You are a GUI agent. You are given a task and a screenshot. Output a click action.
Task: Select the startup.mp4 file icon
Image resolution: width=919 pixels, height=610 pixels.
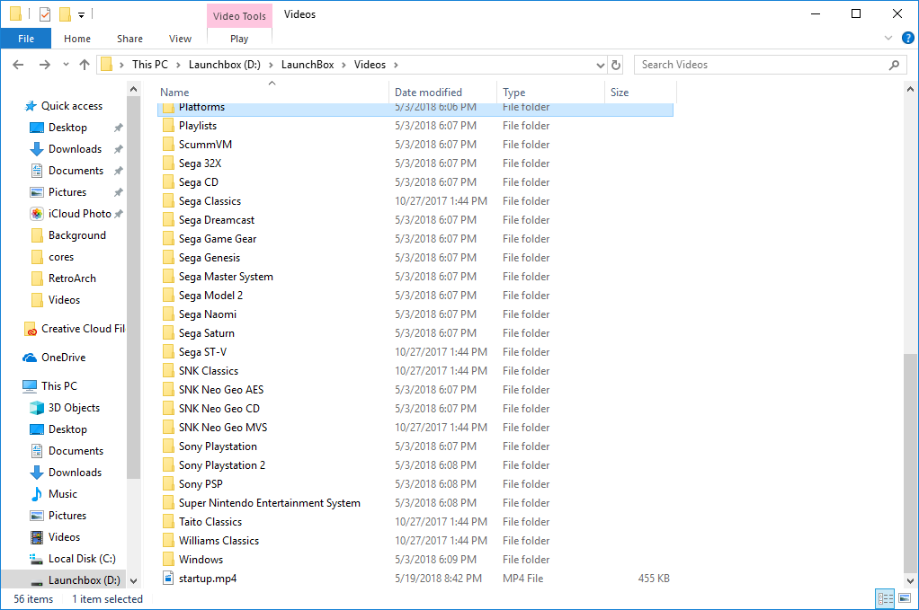pyautogui.click(x=168, y=579)
